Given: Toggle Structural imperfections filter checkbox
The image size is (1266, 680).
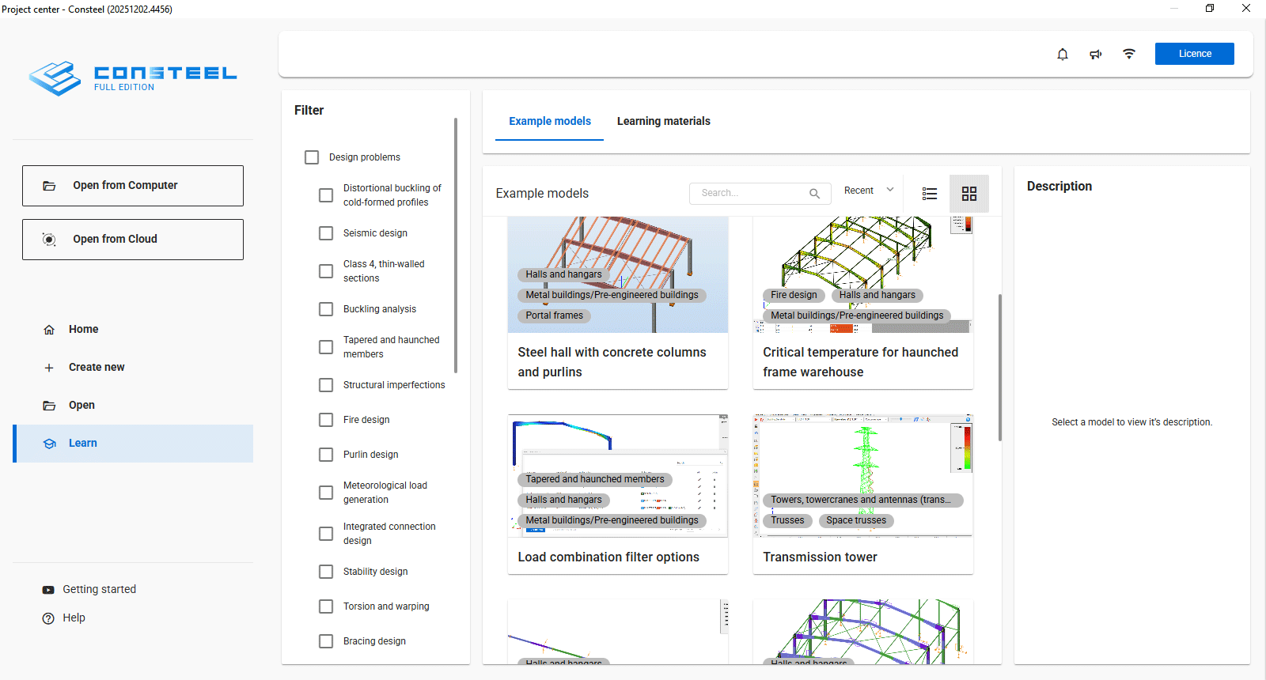Looking at the screenshot, I should 326,385.
